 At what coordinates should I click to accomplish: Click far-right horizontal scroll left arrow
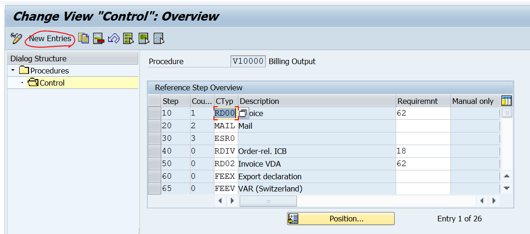coord(482,201)
